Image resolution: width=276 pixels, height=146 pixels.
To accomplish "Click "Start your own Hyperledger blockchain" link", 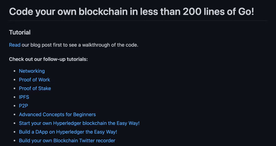I will click(79, 123).
